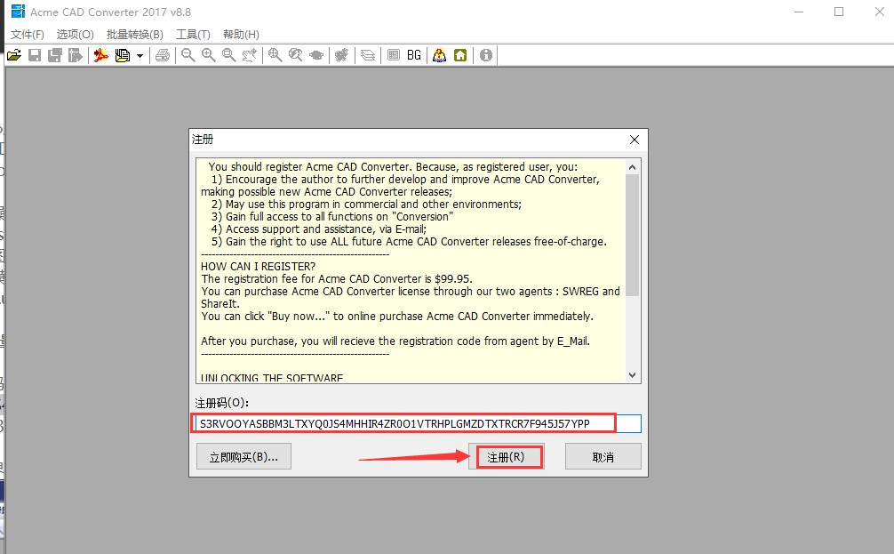Open the 批量转换(B) menu
Image resolution: width=894 pixels, height=554 pixels.
[135, 34]
